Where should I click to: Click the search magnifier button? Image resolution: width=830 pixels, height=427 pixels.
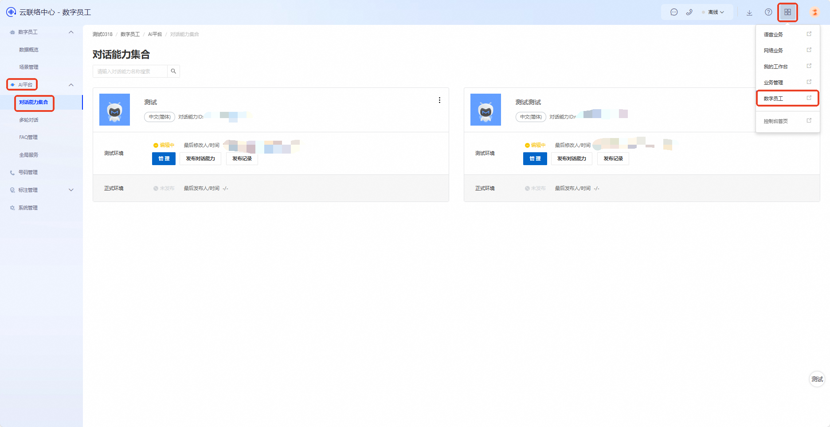pyautogui.click(x=173, y=71)
